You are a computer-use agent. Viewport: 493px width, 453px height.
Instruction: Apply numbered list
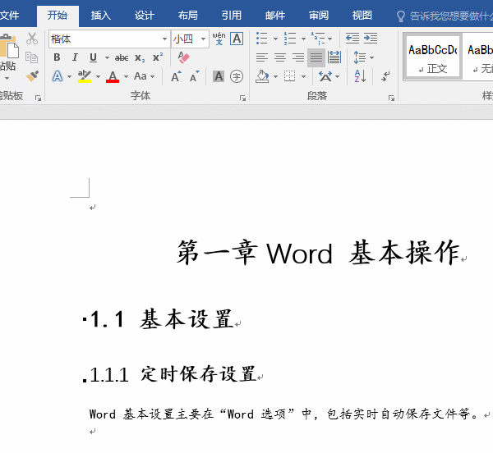[x=290, y=39]
